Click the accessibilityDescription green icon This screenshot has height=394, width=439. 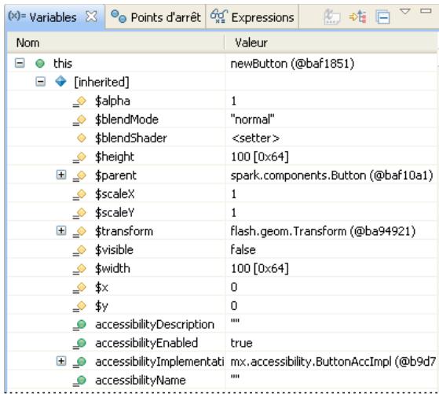tap(79, 325)
